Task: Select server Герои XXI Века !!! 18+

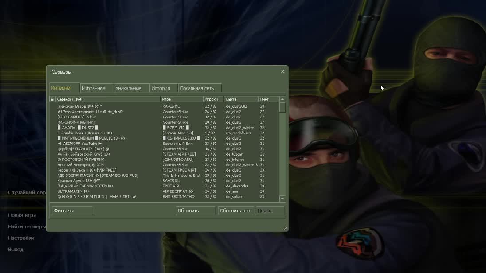Action: [164, 170]
